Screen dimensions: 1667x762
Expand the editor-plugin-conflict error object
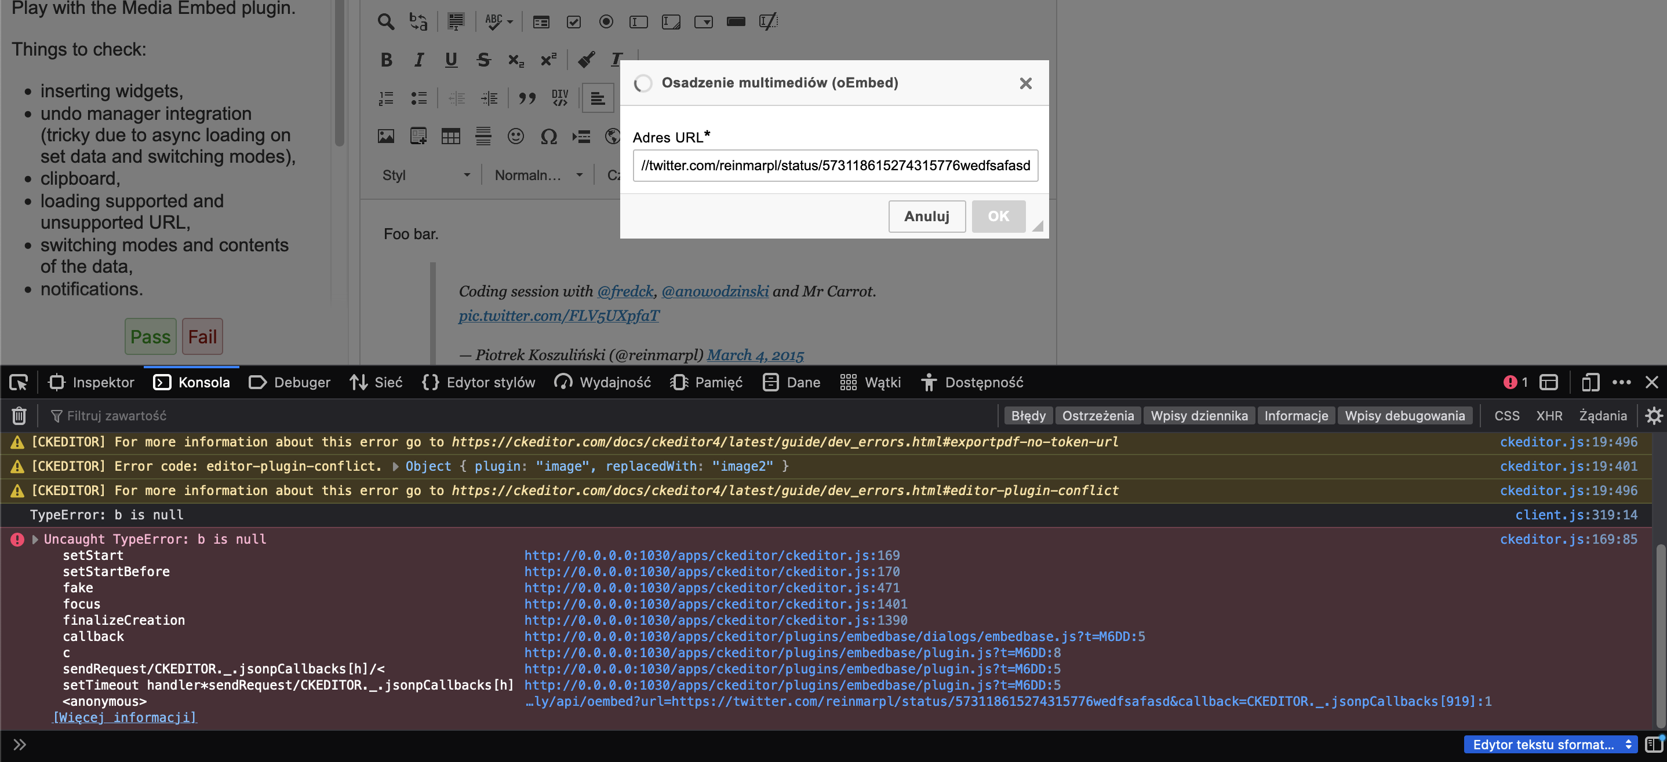tap(395, 466)
